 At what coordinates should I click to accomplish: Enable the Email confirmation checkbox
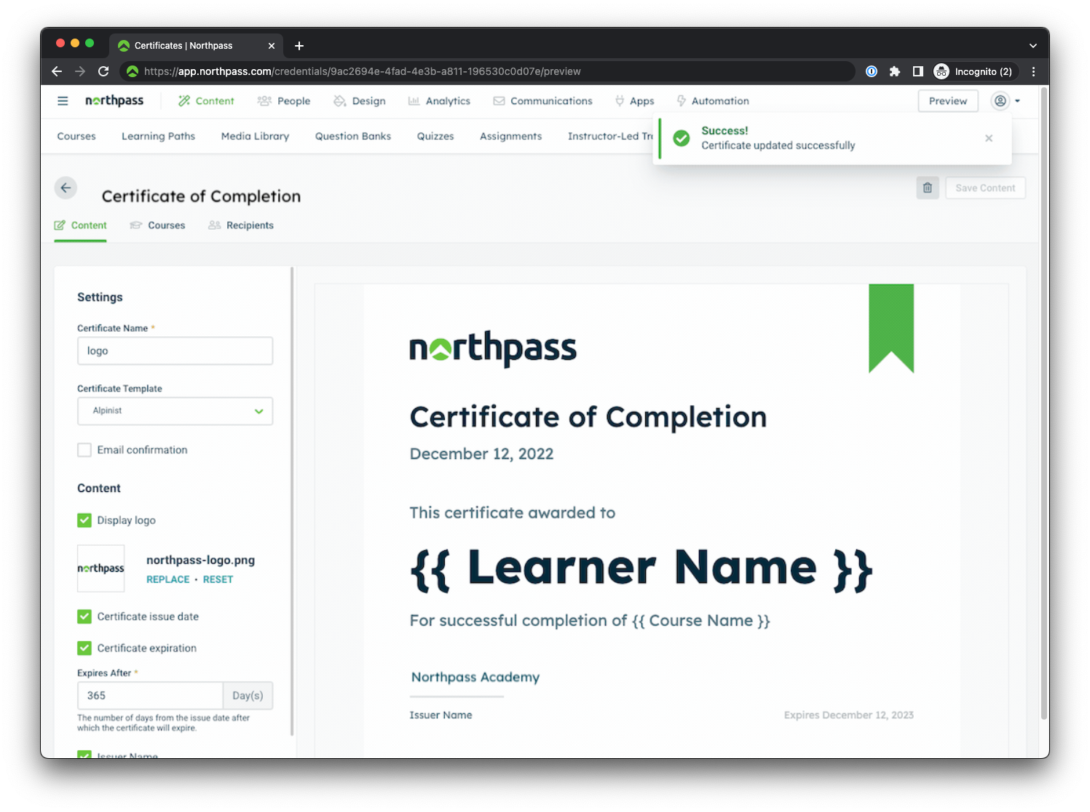[x=84, y=450]
